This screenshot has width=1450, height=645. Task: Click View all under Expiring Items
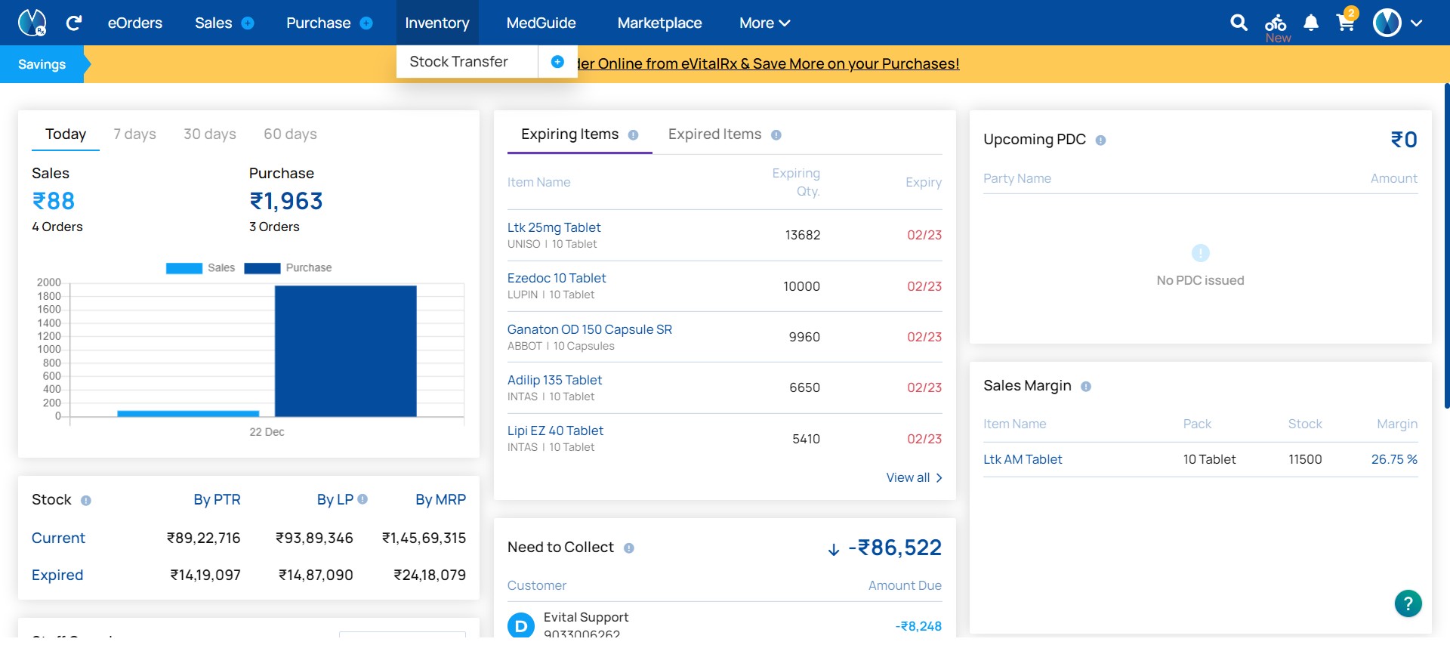914,478
